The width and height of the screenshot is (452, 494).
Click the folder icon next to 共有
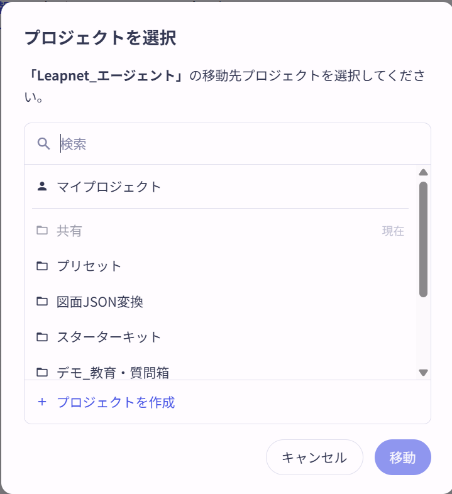42,230
